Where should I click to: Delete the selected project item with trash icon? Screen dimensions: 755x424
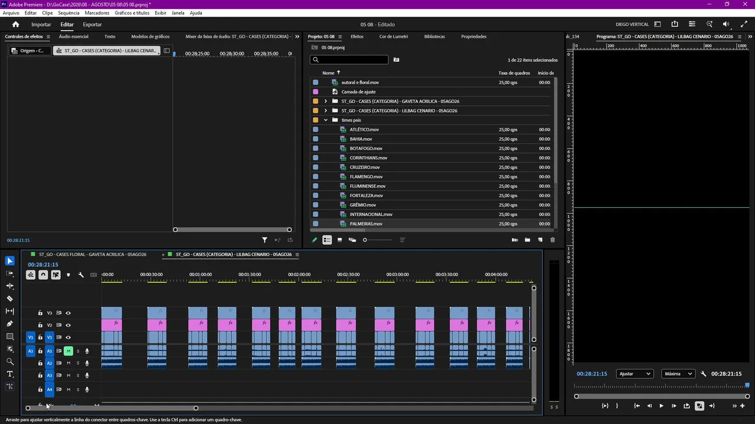click(553, 240)
